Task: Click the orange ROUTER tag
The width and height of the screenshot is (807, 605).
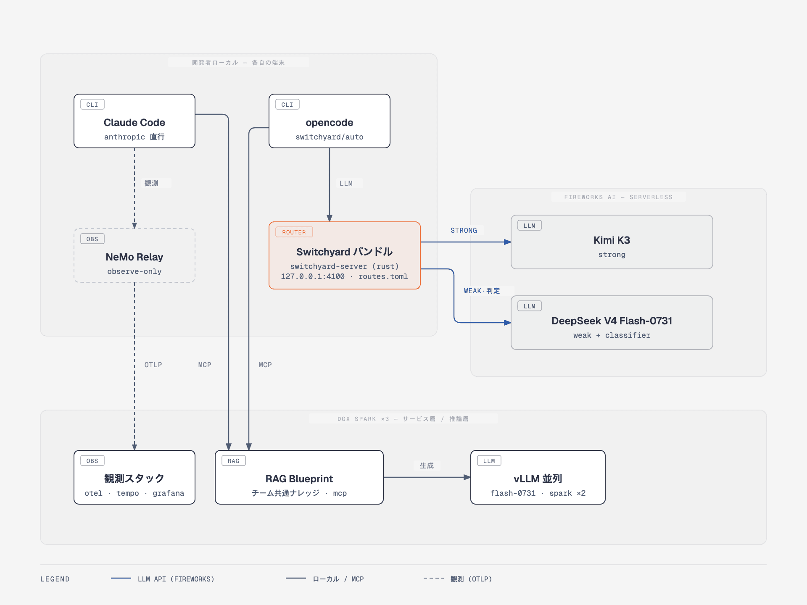Action: coord(294,232)
